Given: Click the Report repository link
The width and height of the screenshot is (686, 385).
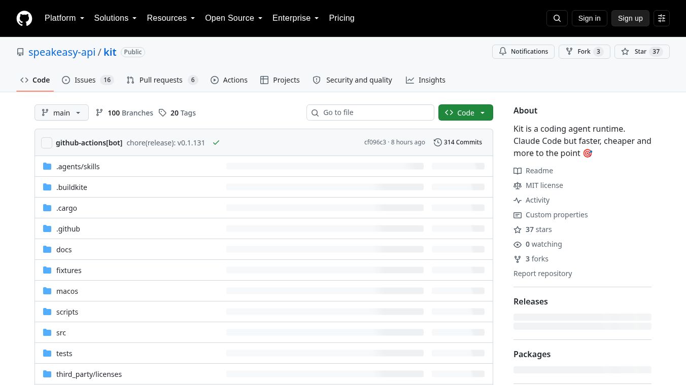Looking at the screenshot, I should (542, 274).
